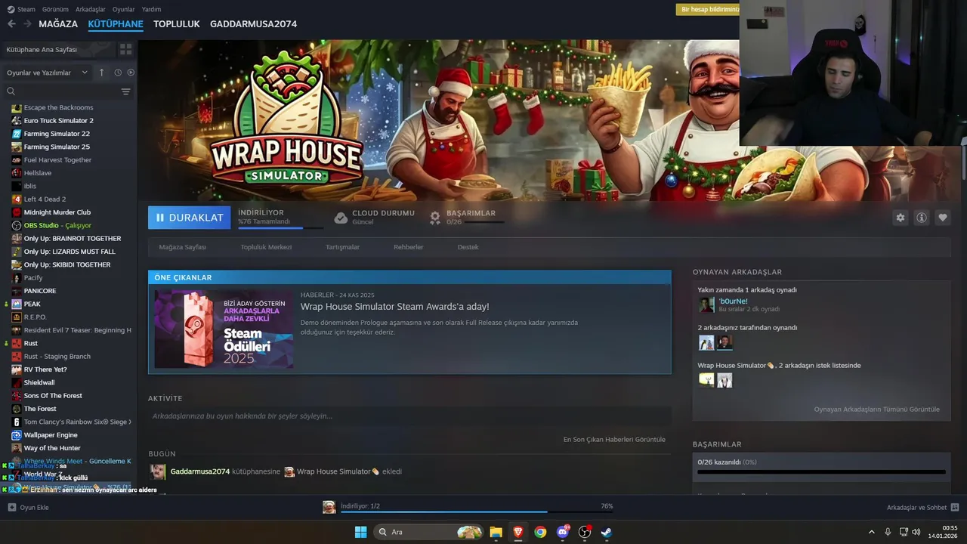This screenshot has width=967, height=544.
Task: Open the Yardım menu
Action: (151, 9)
